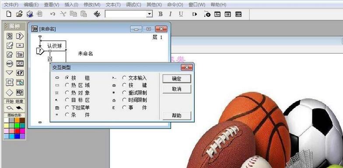The height and width of the screenshot is (168, 343).
Task: Open the 修改(M) menu
Action: click(x=92, y=4)
